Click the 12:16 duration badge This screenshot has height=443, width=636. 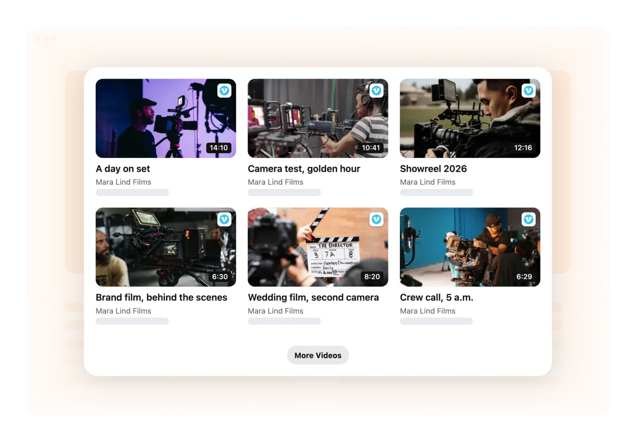pyautogui.click(x=523, y=148)
